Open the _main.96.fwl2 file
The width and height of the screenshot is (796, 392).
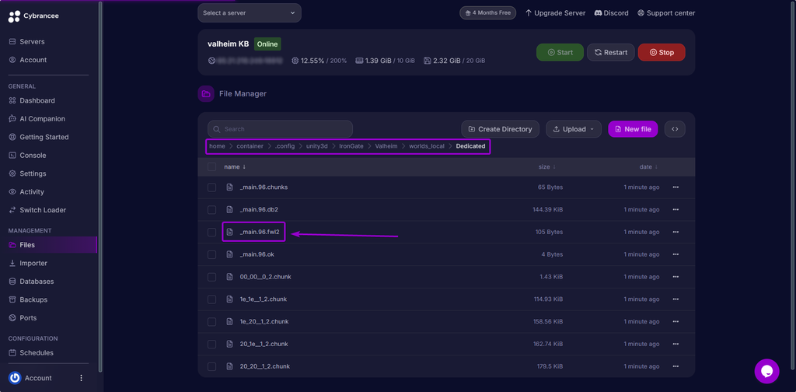[x=260, y=232]
